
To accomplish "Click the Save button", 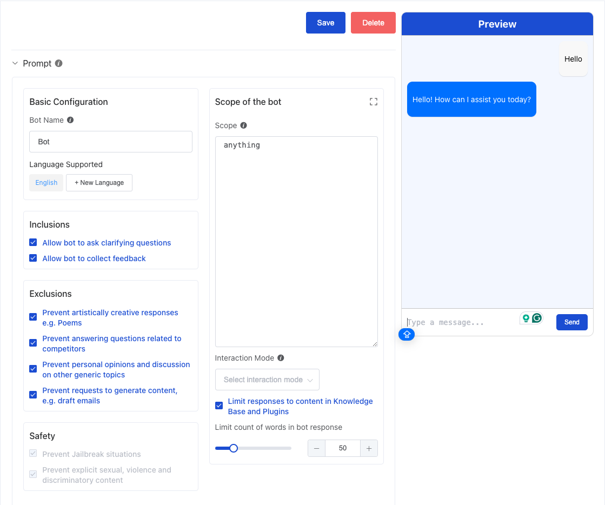I will [x=325, y=23].
